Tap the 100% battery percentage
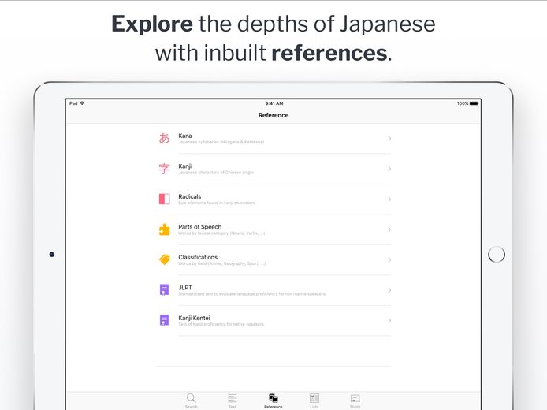Image resolution: width=547 pixels, height=410 pixels. pos(463,103)
